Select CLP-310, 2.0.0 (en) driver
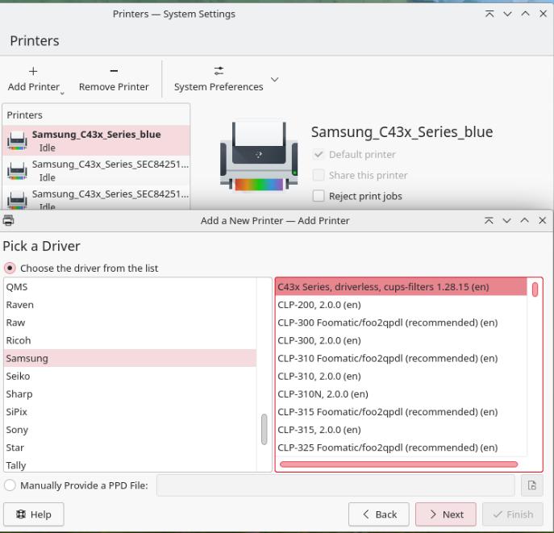The image size is (554, 533). (x=401, y=376)
